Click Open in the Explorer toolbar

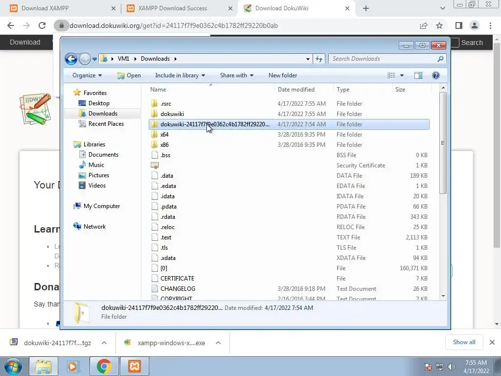coord(129,75)
